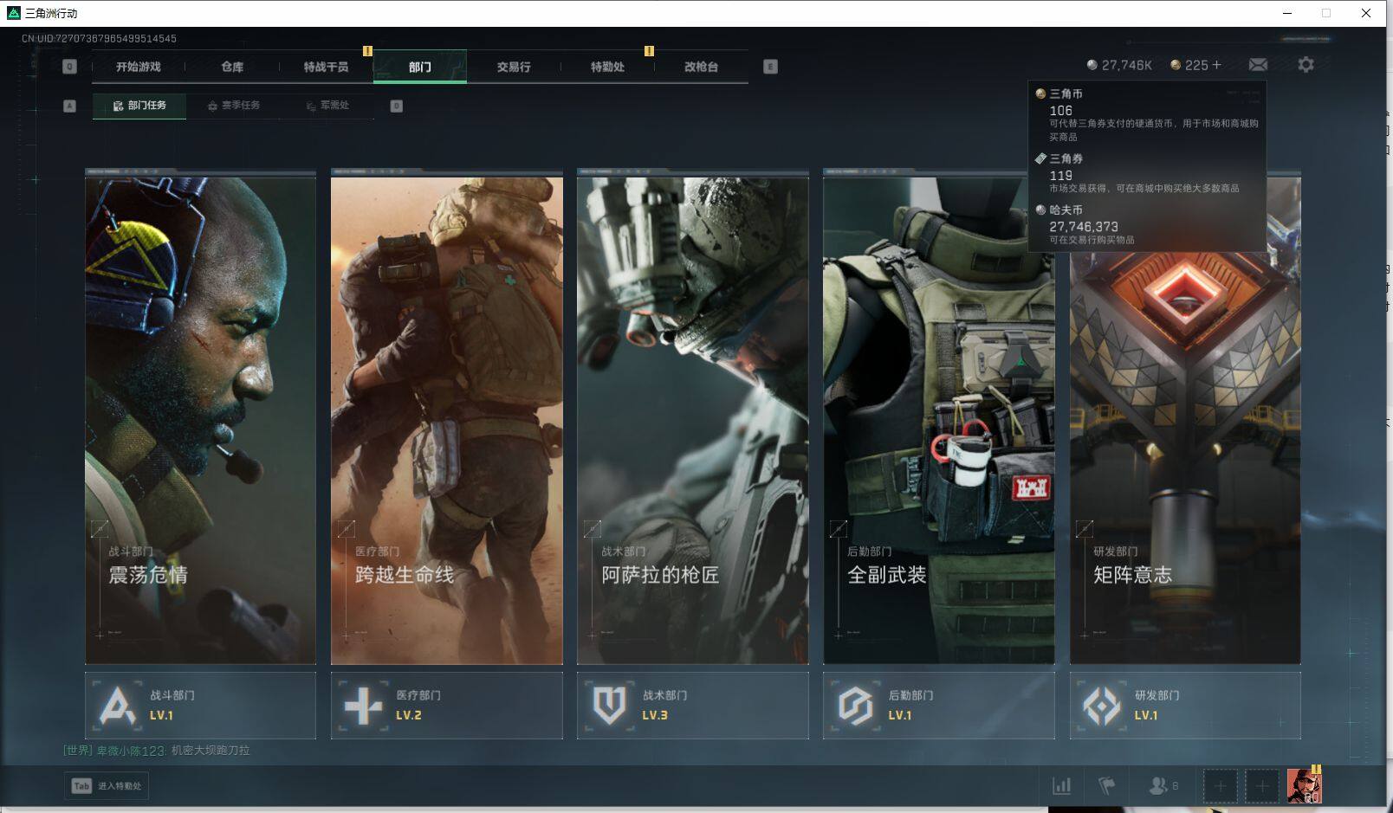Open settings via the gear icon

pos(1306,65)
